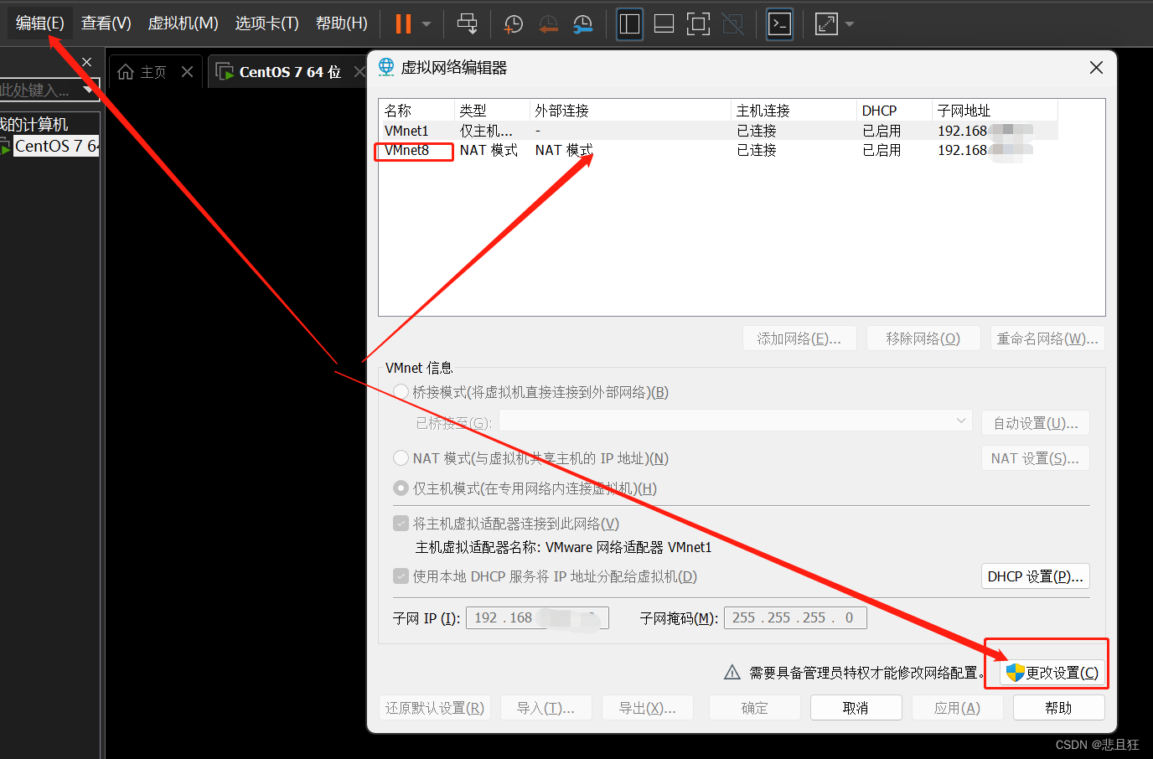
Task: Take a snapshot with the clock-plus icon
Action: pyautogui.click(x=513, y=23)
